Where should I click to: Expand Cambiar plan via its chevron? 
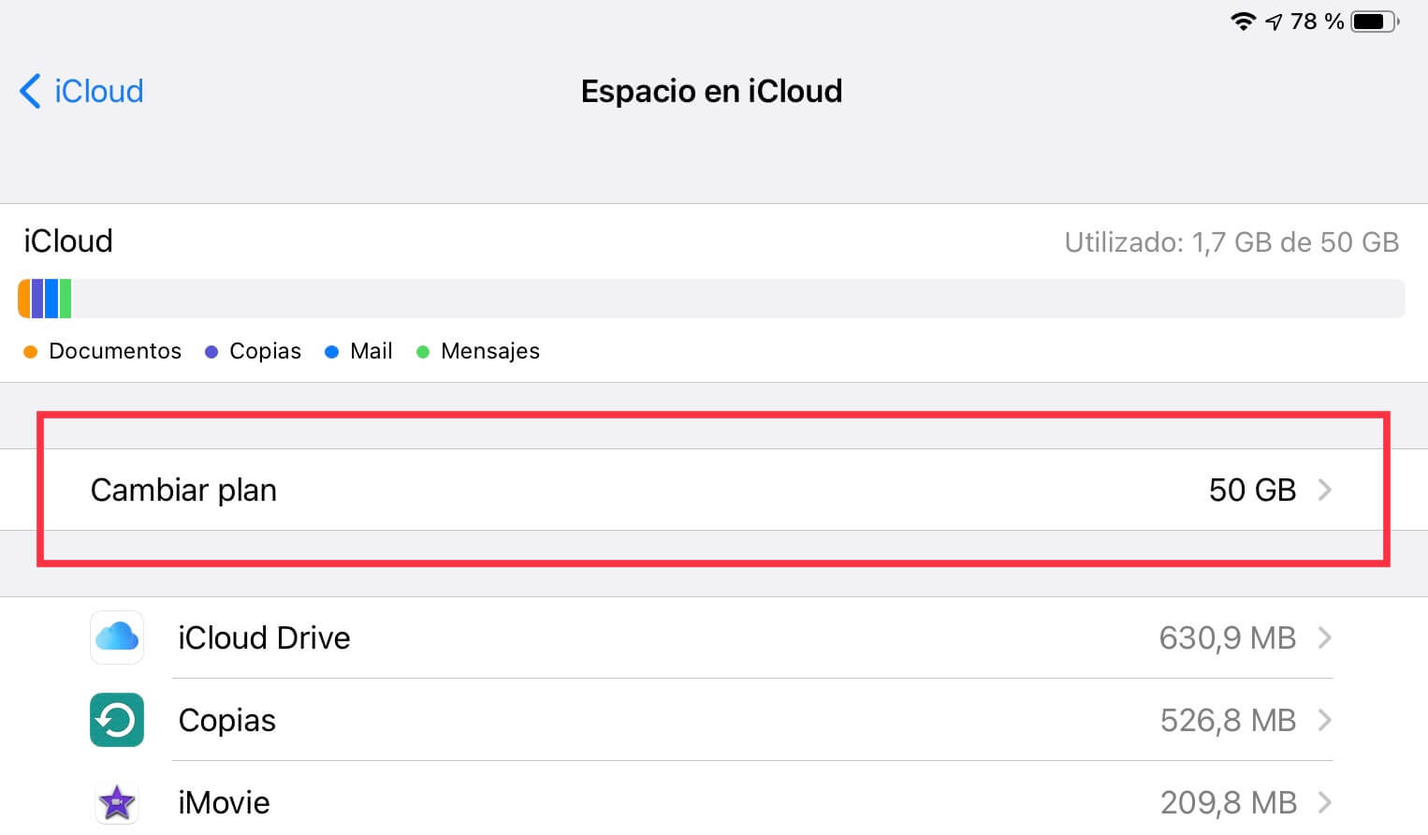point(1324,490)
